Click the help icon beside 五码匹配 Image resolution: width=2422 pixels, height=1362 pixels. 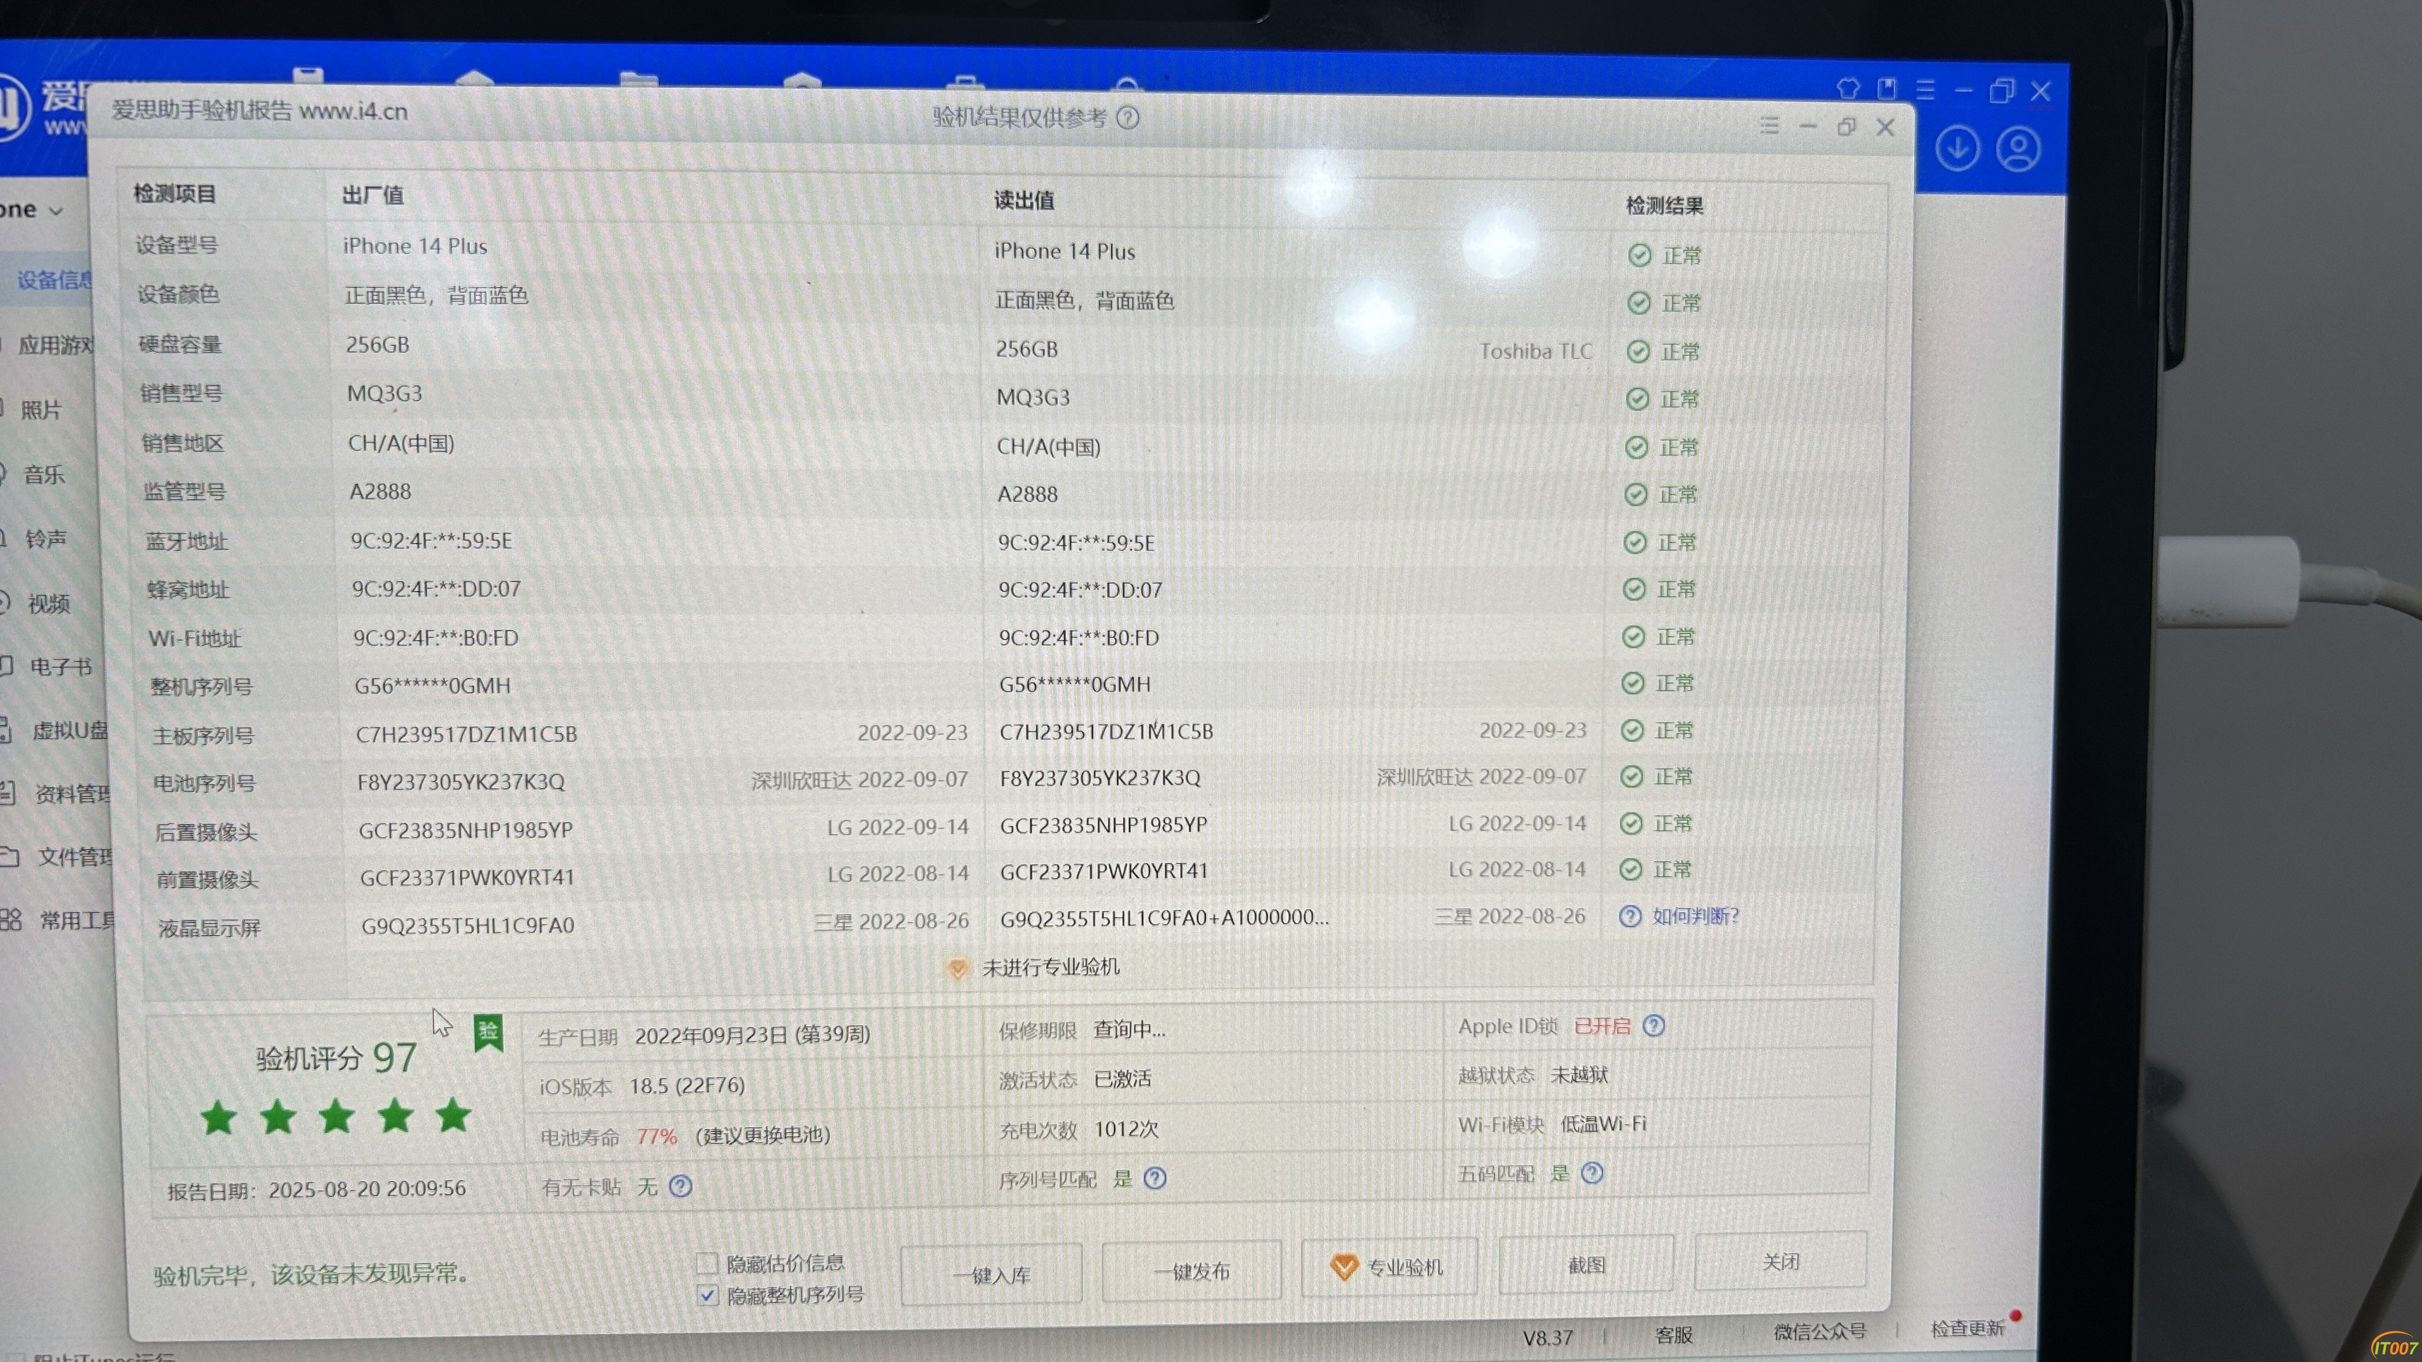coord(1592,1172)
